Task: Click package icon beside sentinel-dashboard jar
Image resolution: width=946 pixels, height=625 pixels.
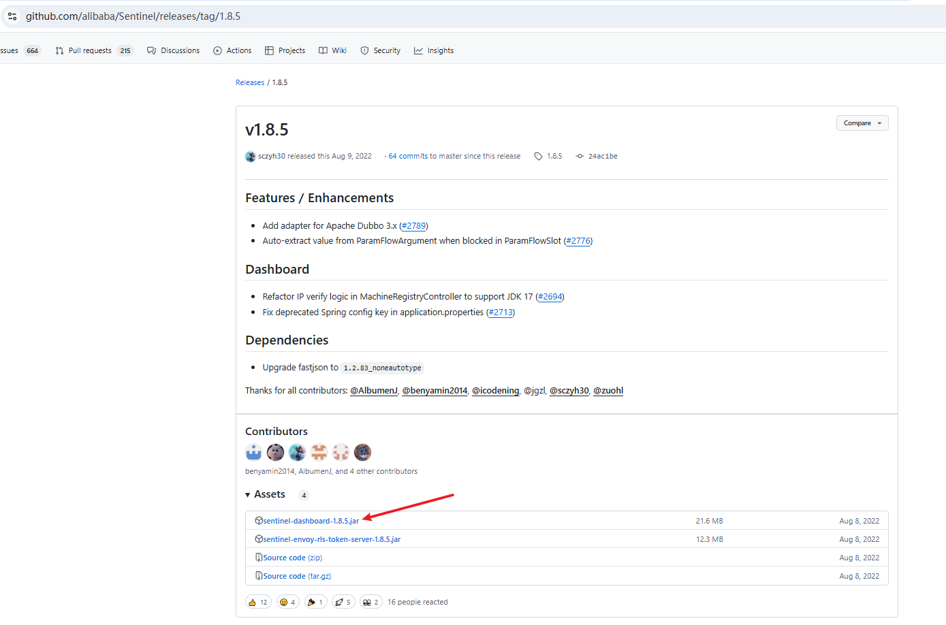Action: [x=259, y=520]
